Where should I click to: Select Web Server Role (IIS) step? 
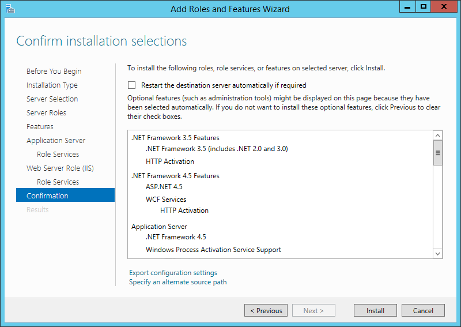point(60,168)
